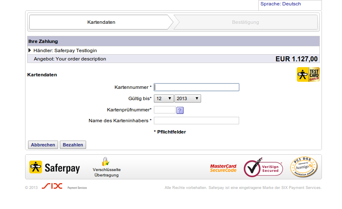Open the card verification number help icon
The height and width of the screenshot is (209, 342).
[x=180, y=110]
